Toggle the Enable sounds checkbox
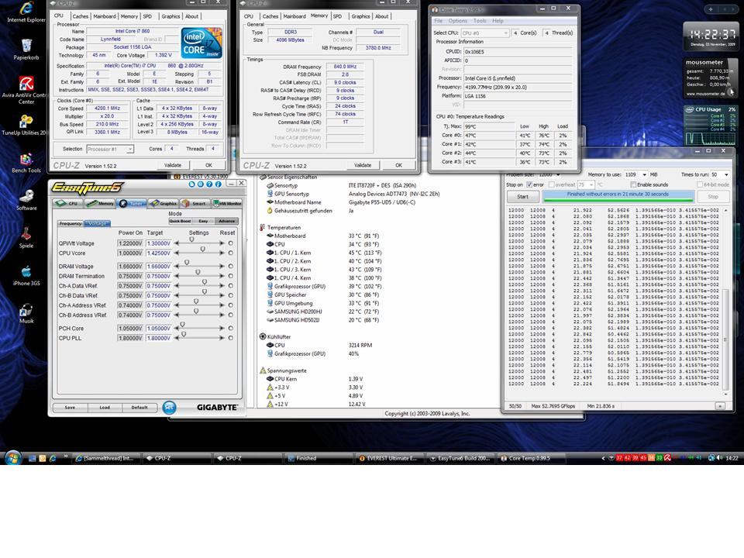The image size is (744, 558). coord(633,184)
